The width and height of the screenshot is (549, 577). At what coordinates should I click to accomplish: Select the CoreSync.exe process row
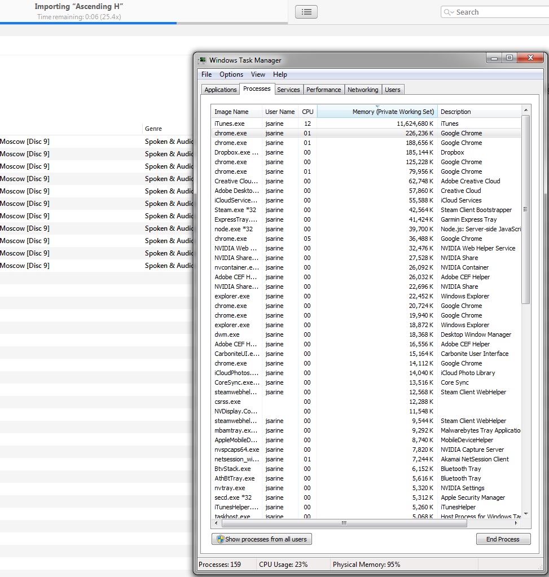(x=366, y=382)
